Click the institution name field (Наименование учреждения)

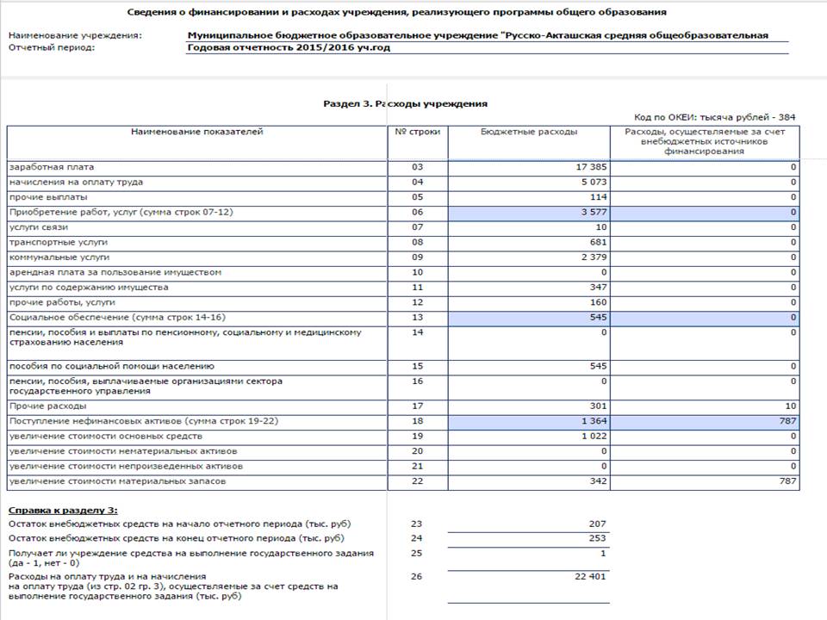tap(487, 36)
